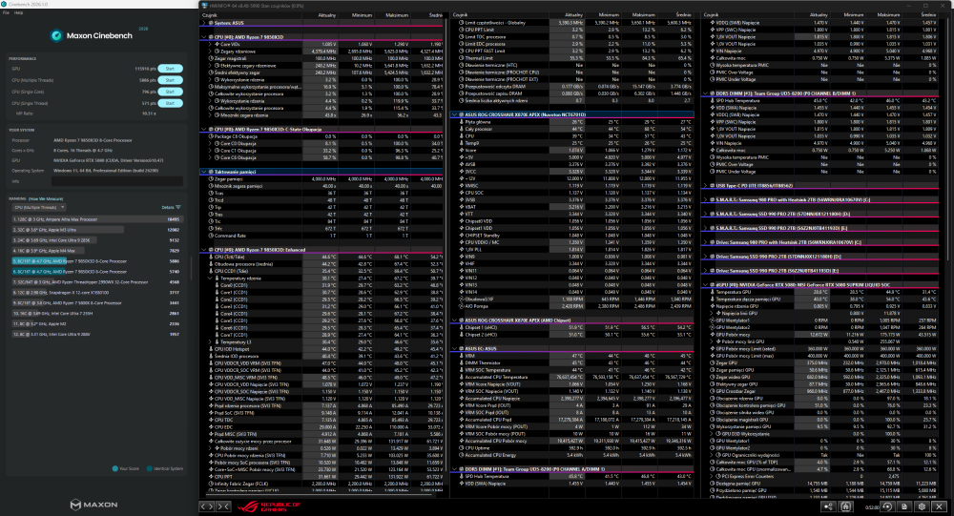
Task: Collapse the System: ASUS sensor group
Action: tap(204, 23)
